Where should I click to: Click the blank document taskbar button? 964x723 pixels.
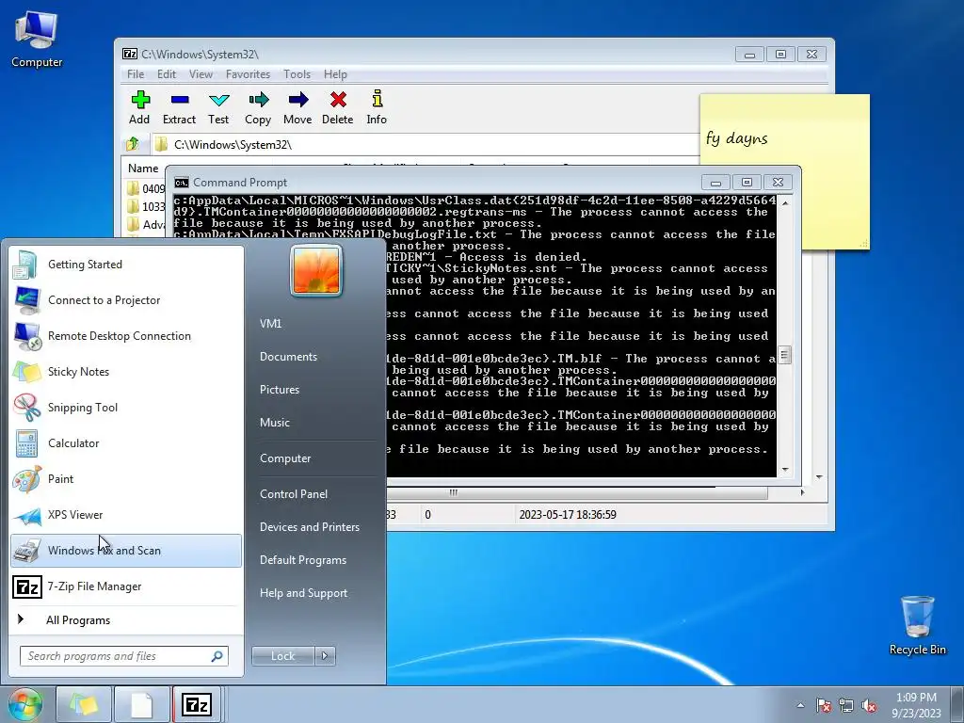pyautogui.click(x=141, y=704)
